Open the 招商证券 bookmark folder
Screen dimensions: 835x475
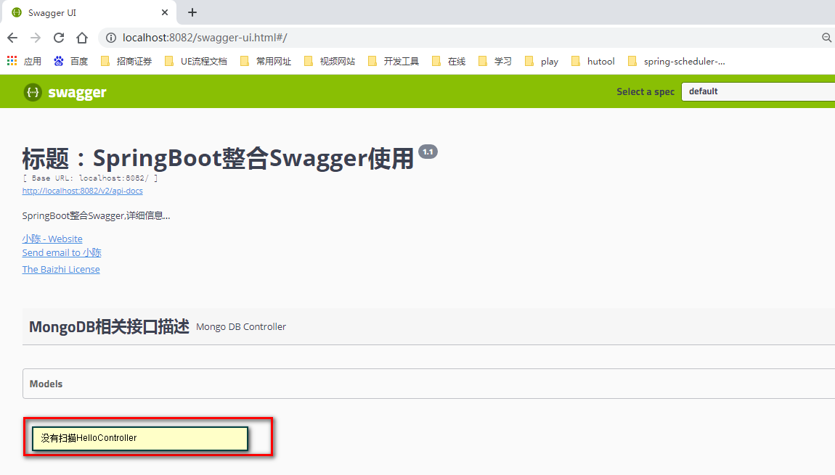pos(126,61)
